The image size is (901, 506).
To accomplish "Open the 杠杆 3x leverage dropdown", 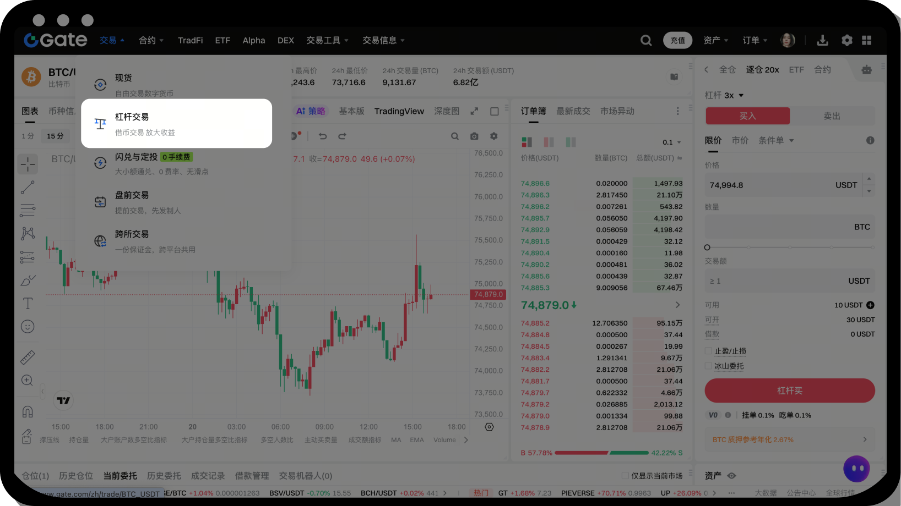I will (724, 95).
